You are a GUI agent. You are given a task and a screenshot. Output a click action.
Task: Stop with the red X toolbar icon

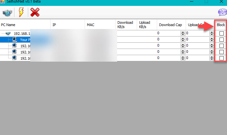[35, 12]
